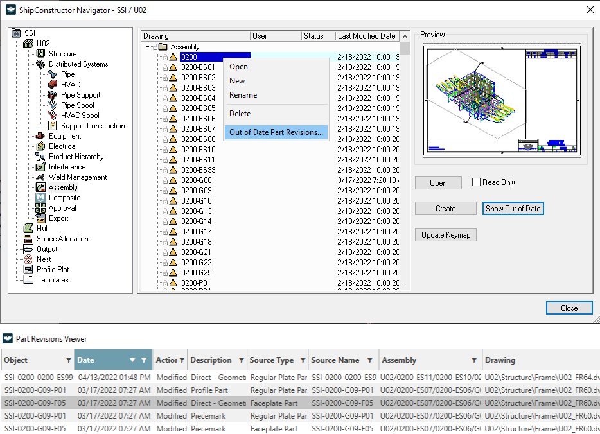Click the Pipe icon in tree
The height and width of the screenshot is (434, 600).
tap(53, 74)
